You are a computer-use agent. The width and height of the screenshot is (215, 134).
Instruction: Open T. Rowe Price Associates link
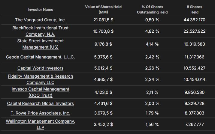[40, 113]
